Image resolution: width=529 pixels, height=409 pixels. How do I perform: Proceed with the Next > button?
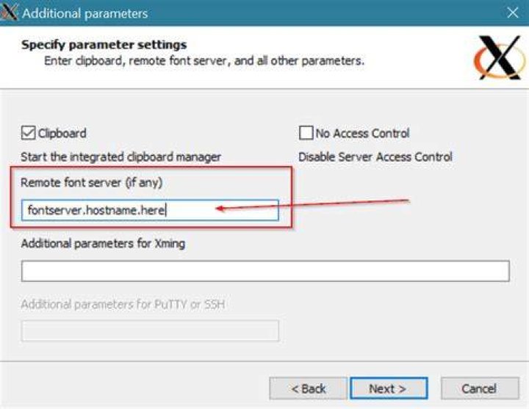pos(389,388)
